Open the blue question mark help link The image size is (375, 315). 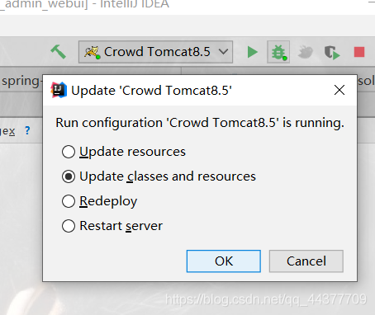27,130
